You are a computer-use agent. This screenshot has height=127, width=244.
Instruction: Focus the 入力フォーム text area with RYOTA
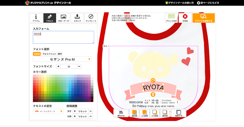[63, 37]
